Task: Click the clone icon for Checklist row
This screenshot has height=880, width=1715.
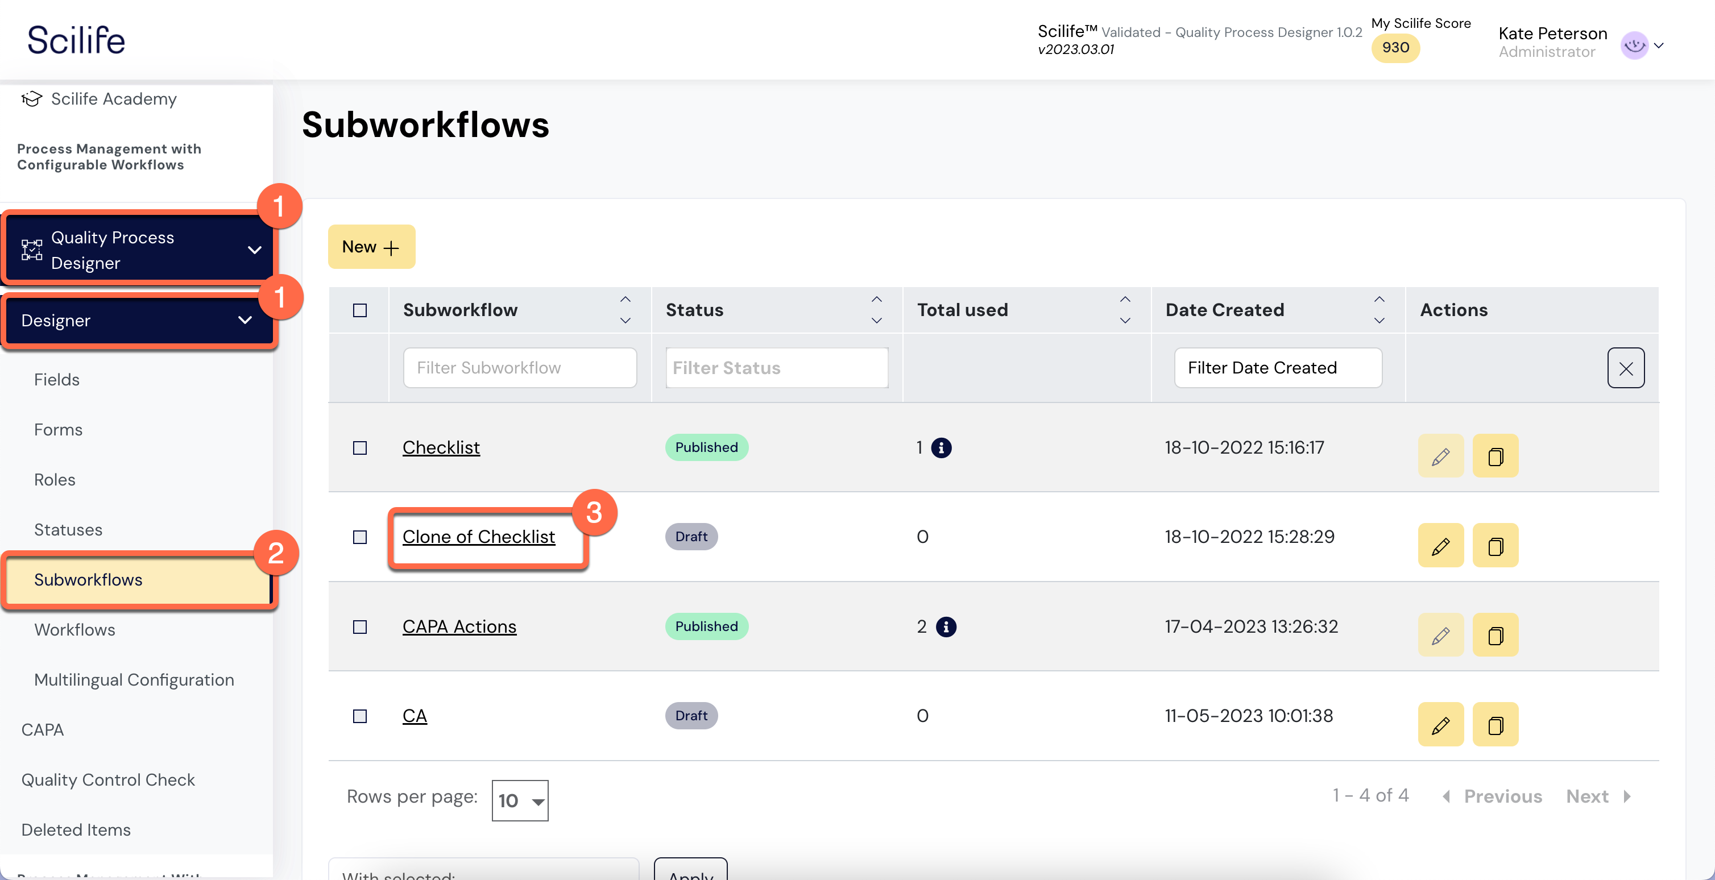Action: click(1494, 456)
